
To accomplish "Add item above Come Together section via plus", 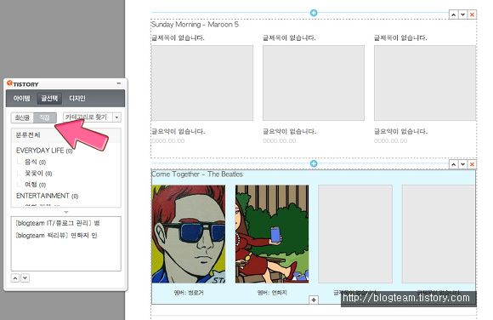I will pyautogui.click(x=314, y=163).
